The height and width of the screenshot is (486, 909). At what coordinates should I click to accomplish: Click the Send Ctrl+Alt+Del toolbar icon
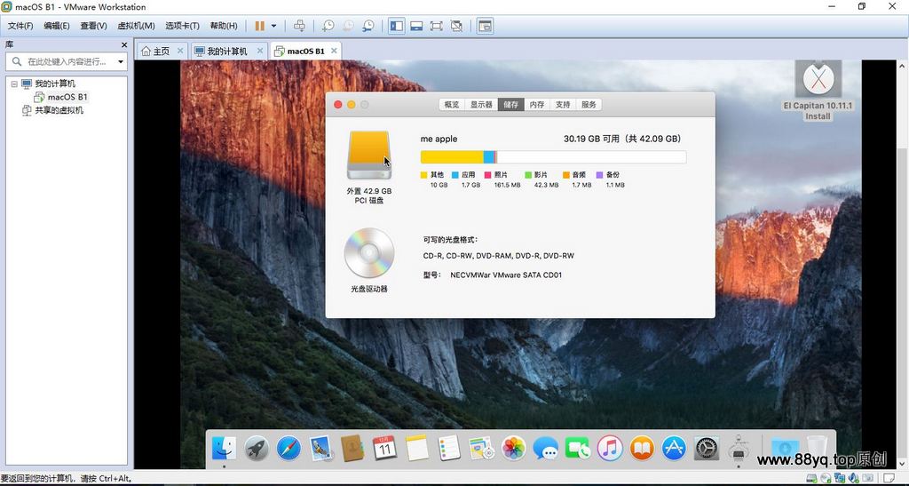tap(299, 26)
